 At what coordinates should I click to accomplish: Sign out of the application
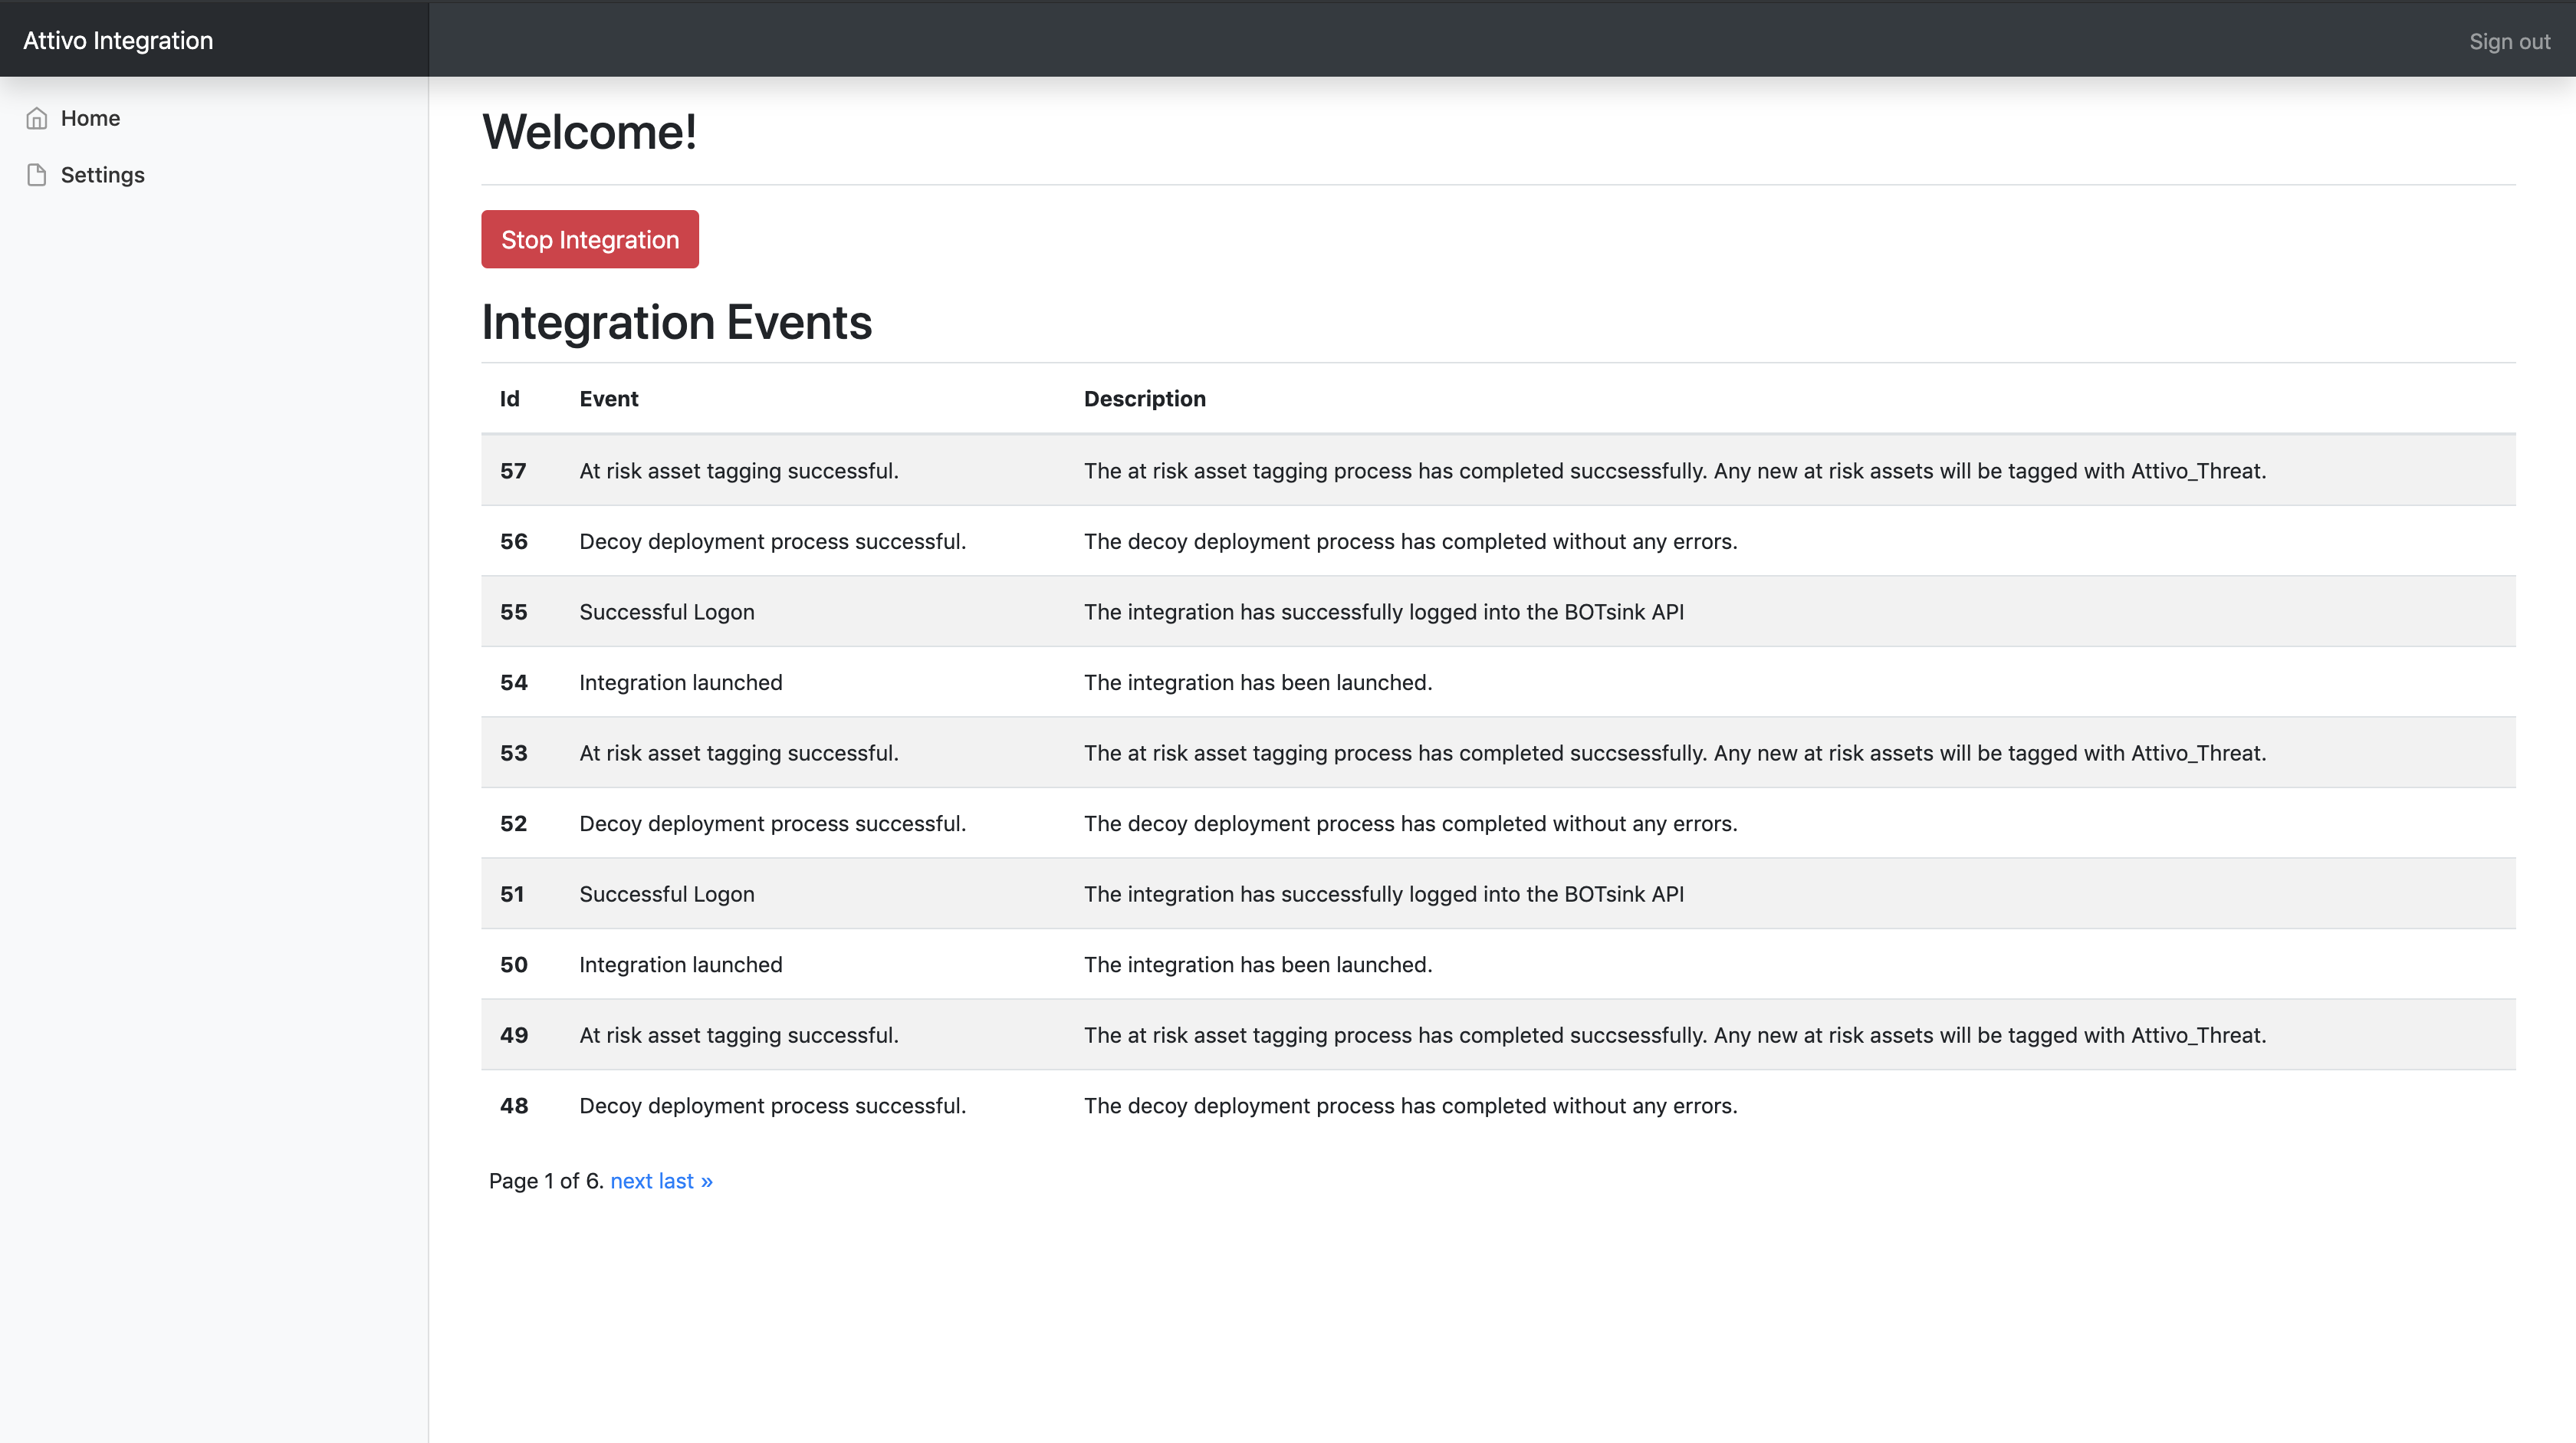click(2509, 41)
